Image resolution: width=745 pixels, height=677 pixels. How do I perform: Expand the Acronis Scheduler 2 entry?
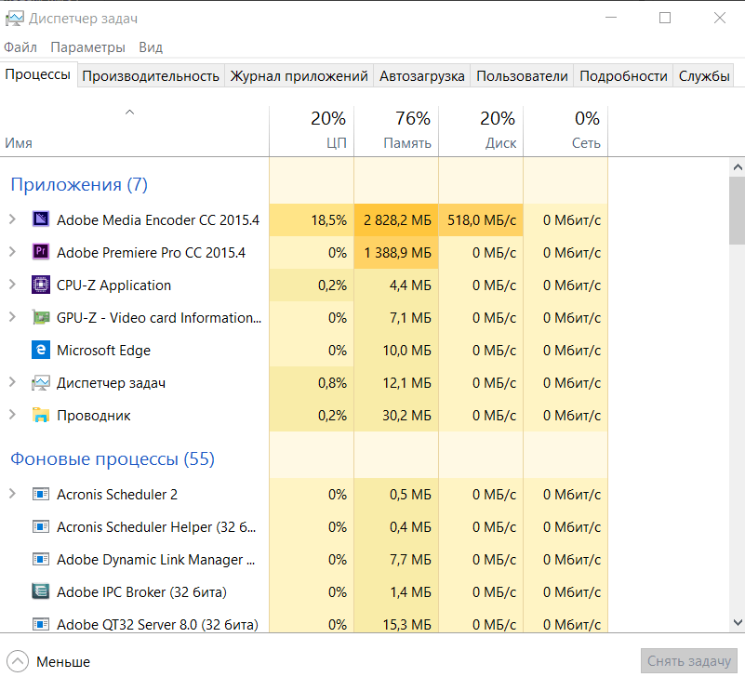12,494
